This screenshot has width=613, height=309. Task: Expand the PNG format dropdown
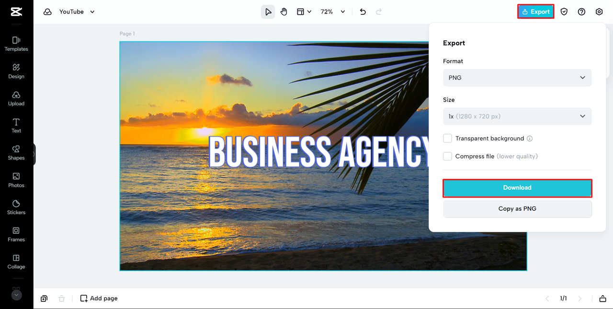point(517,78)
